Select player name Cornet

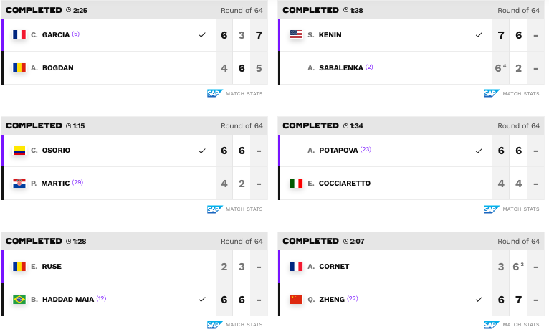(334, 267)
